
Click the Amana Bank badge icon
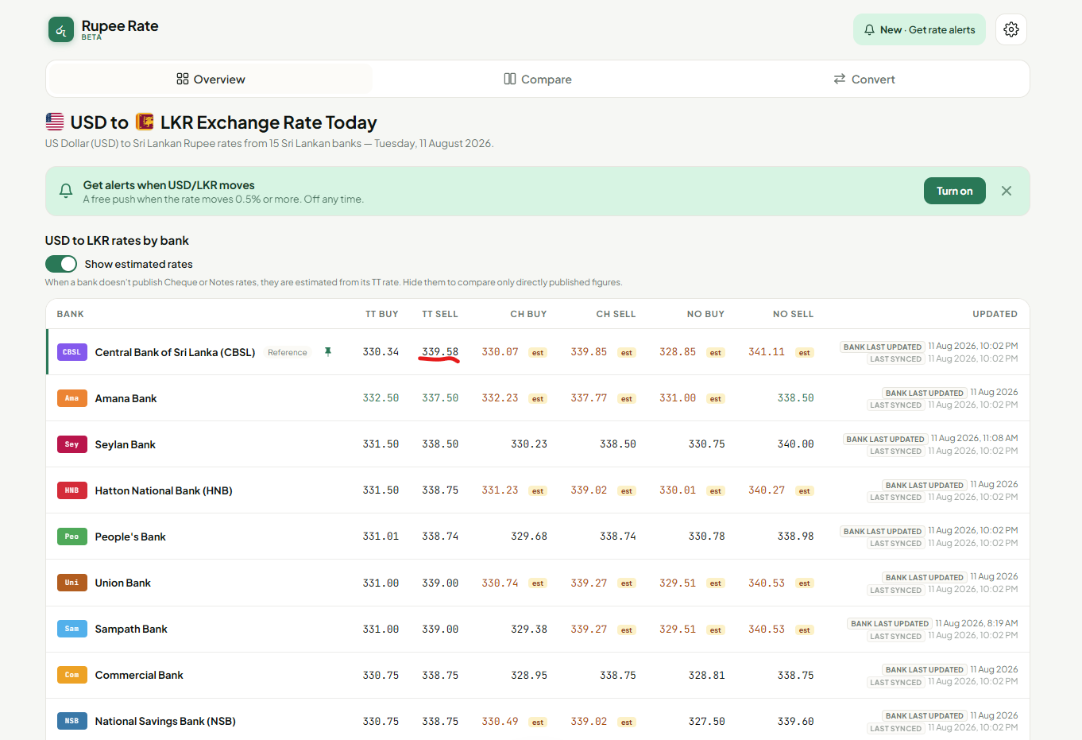click(71, 398)
